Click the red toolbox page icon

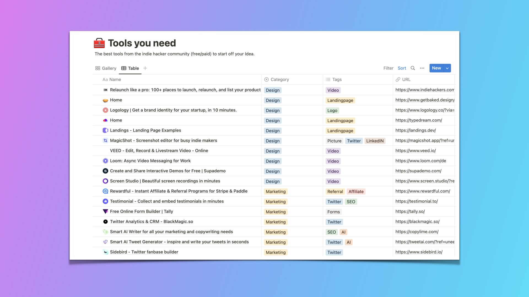pyautogui.click(x=99, y=43)
